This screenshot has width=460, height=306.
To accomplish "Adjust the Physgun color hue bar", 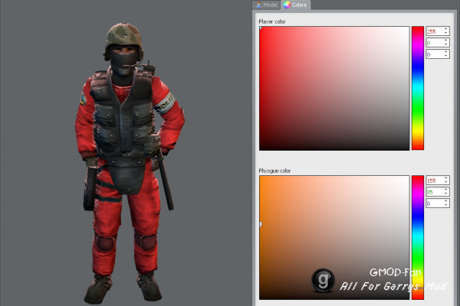I will 418,237.
